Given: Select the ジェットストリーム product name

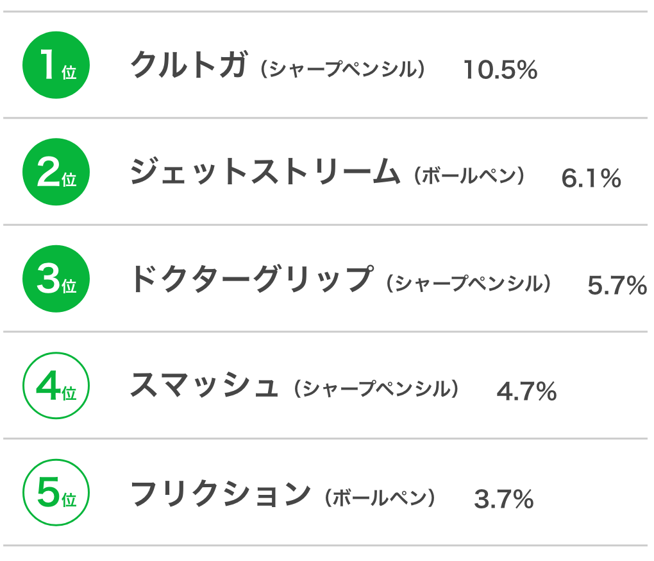Looking at the screenshot, I should tap(265, 171).
